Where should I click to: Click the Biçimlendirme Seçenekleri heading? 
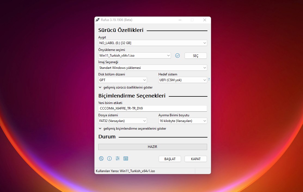pos(132,96)
